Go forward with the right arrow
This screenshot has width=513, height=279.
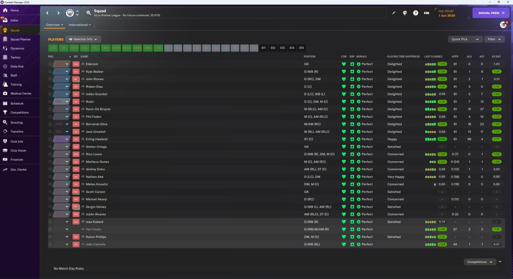[58, 13]
